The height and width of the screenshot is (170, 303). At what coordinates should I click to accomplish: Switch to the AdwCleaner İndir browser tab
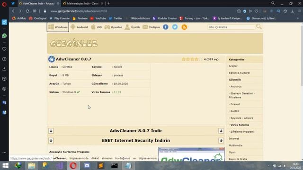[39, 3]
